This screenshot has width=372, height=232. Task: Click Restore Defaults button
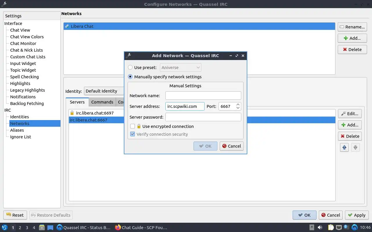tap(51, 215)
